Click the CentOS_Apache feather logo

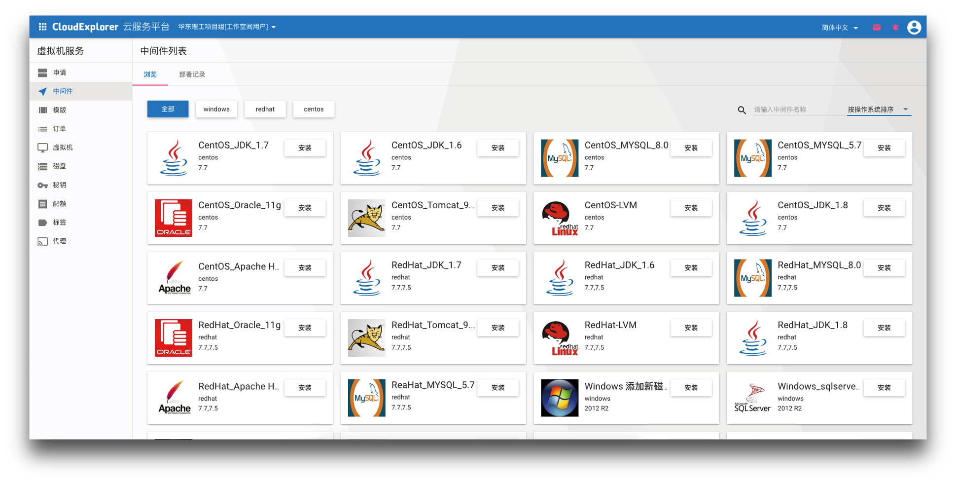click(174, 278)
